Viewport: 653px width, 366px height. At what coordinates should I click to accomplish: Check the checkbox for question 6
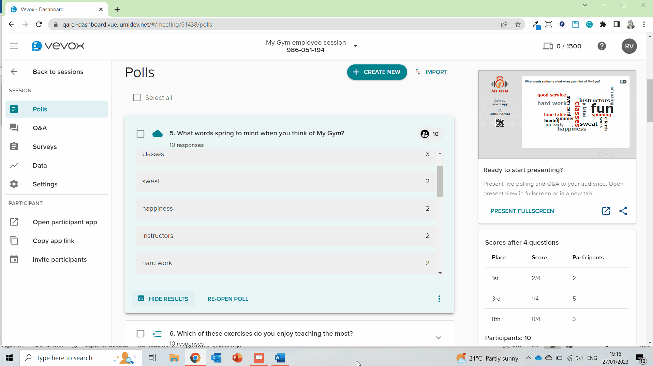(x=140, y=334)
